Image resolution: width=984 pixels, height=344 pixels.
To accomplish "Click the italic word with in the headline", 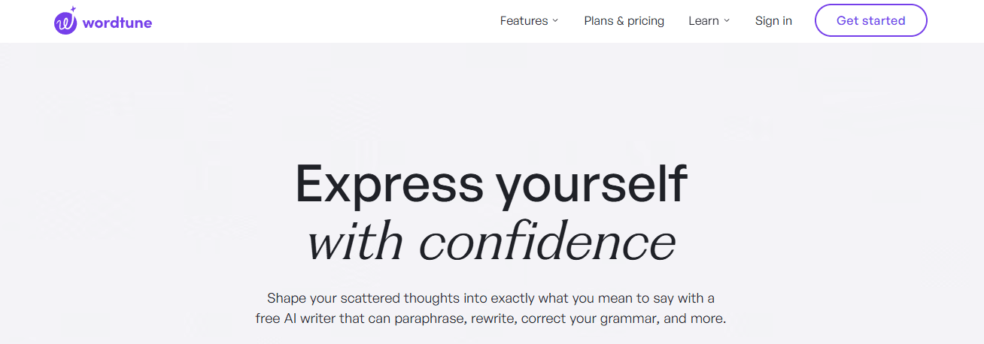I will (x=357, y=242).
